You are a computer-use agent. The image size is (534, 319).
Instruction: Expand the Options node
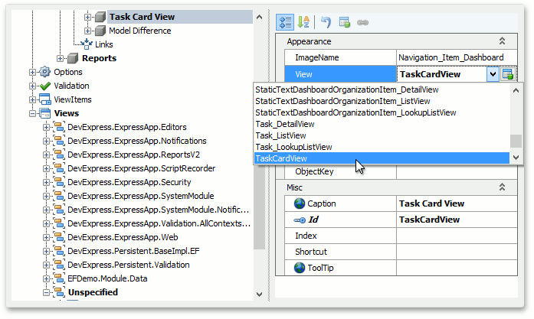tap(32, 72)
